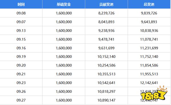Select the contribution pool value 10,818,297
This screenshot has width=171, height=105.
pyautogui.click(x=106, y=91)
